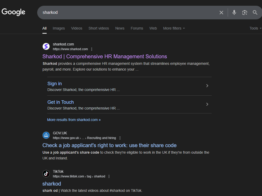Screen dimensions: 262x196
Task: Click the sharkod.com site favicon
Action: [x=46, y=46]
